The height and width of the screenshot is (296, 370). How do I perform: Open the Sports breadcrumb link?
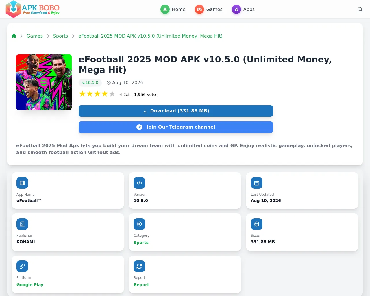[x=60, y=36]
